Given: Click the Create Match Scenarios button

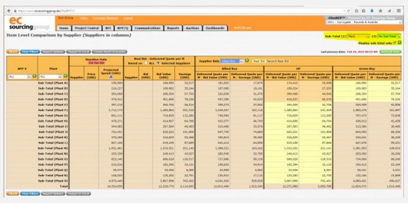Looking at the screenshot, I should tap(109, 52).
